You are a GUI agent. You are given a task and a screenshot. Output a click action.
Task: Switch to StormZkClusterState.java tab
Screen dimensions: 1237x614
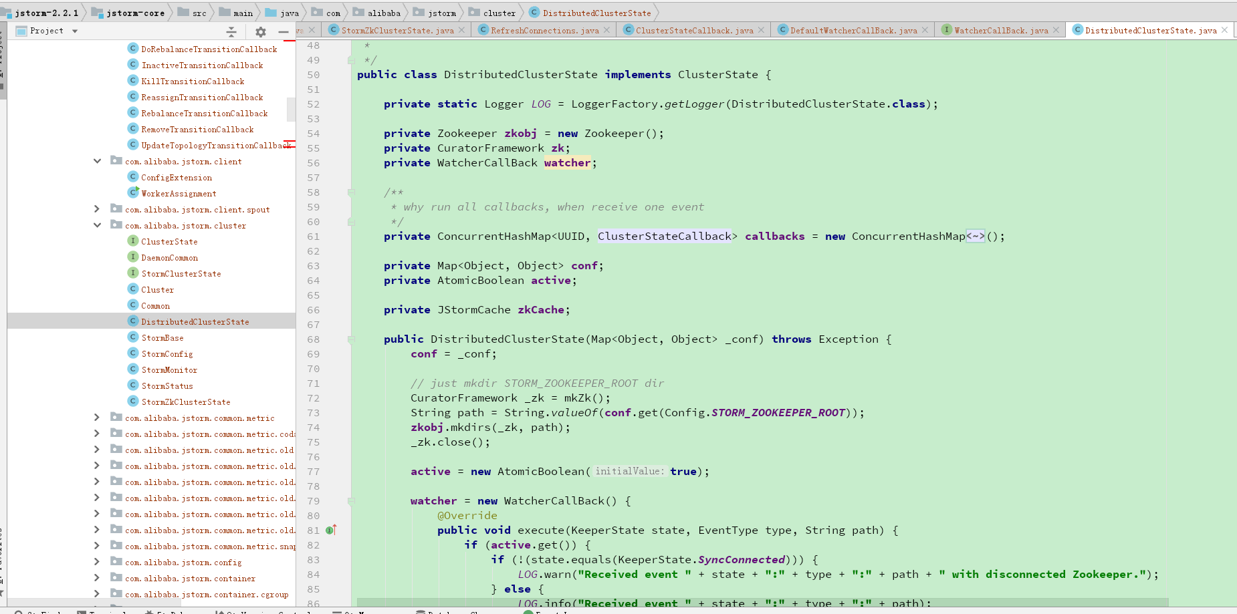tap(397, 30)
